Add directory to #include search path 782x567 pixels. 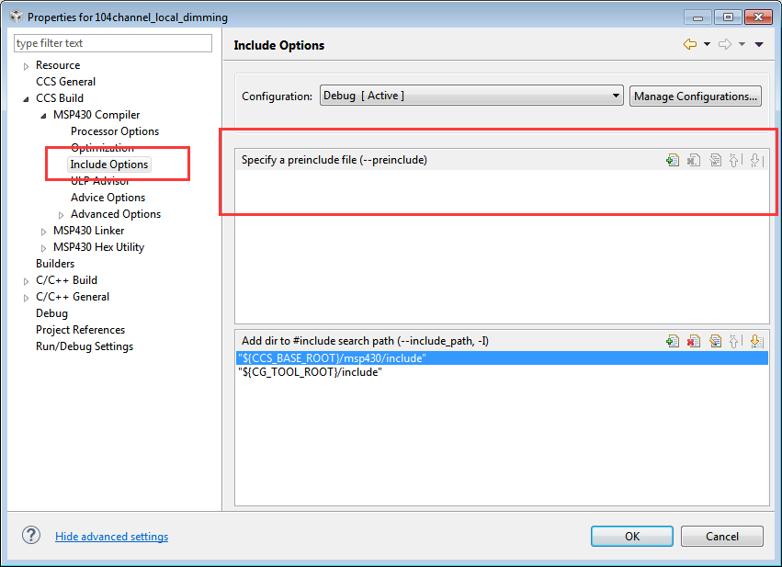click(x=673, y=341)
